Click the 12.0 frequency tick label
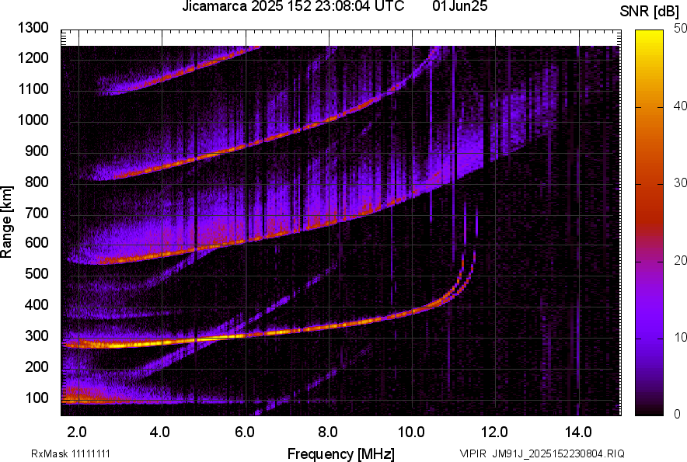The image size is (687, 462). click(494, 432)
